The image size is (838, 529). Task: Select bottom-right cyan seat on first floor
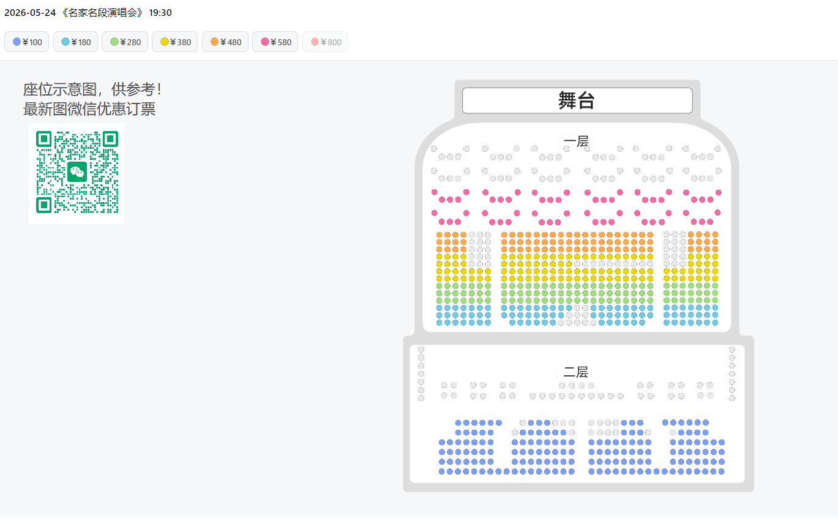coord(715,323)
